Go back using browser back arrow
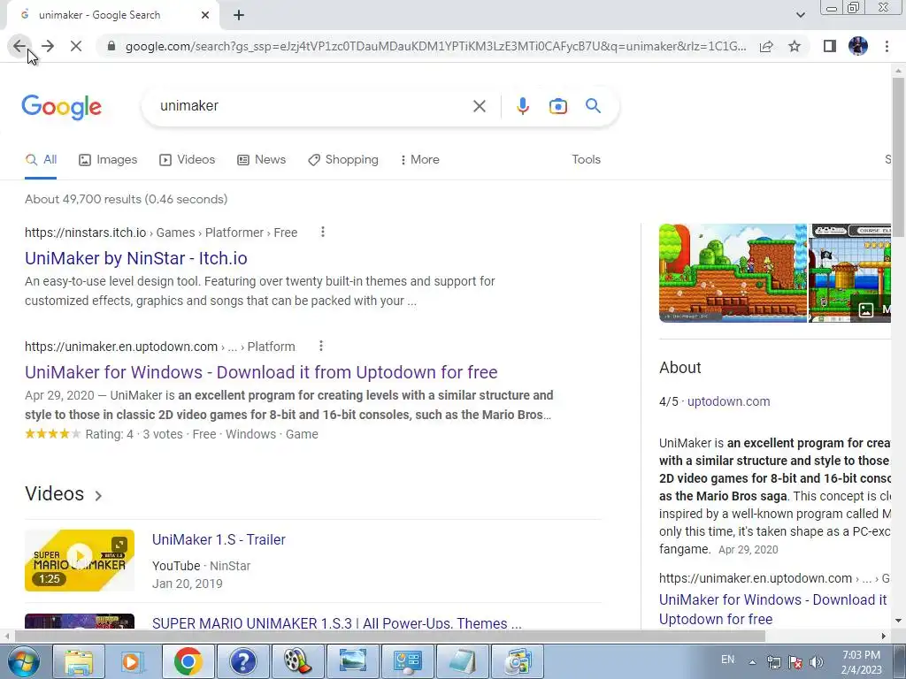 [19, 46]
